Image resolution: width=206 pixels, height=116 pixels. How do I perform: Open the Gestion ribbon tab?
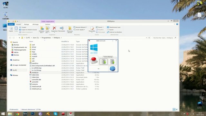(48, 24)
